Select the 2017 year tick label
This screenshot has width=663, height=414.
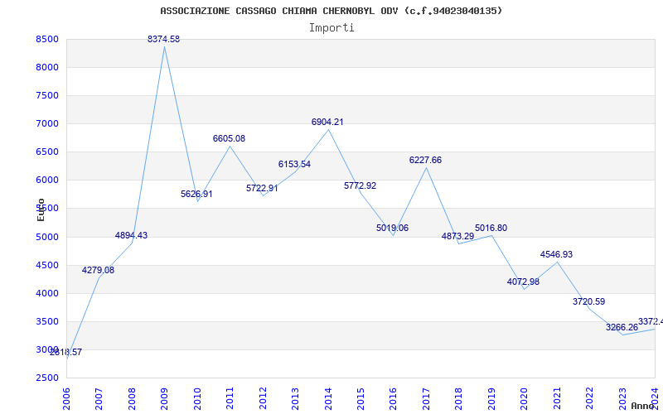[426, 398]
